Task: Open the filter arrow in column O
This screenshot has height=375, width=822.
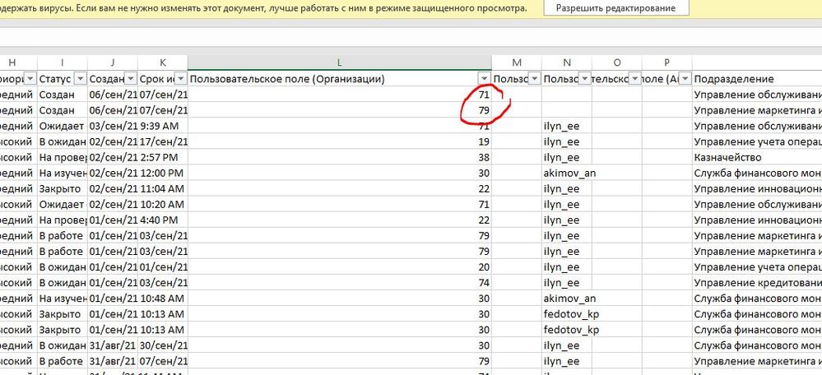Action: [635, 79]
